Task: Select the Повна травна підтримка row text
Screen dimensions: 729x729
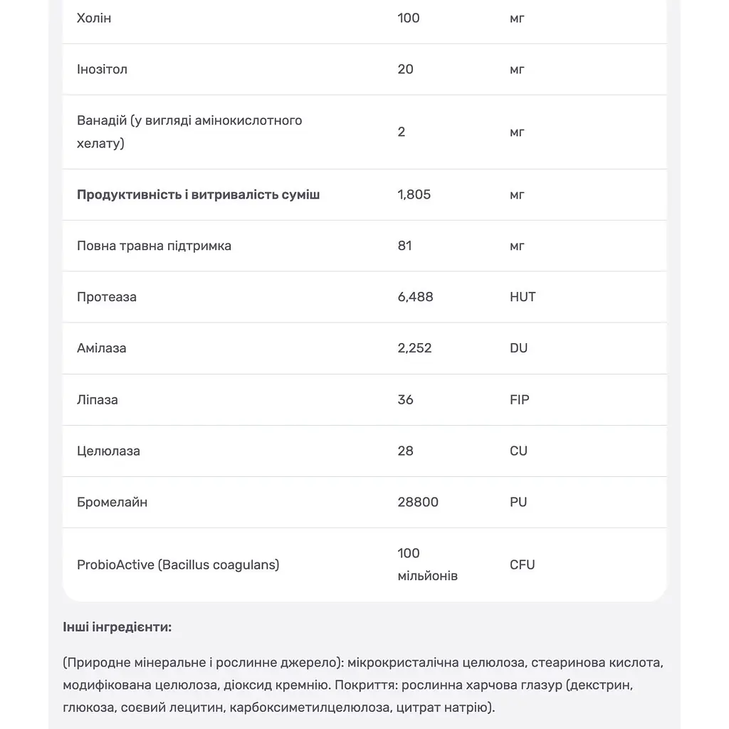Action: (154, 246)
